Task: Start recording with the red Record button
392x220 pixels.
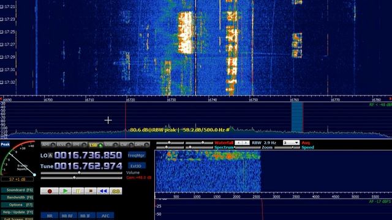Action: click(x=50, y=191)
